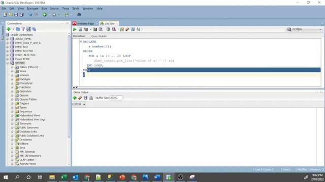The width and height of the screenshot is (325, 182).
Task: Open dropdown arrow beside new connection plus
Action: coord(13,29)
